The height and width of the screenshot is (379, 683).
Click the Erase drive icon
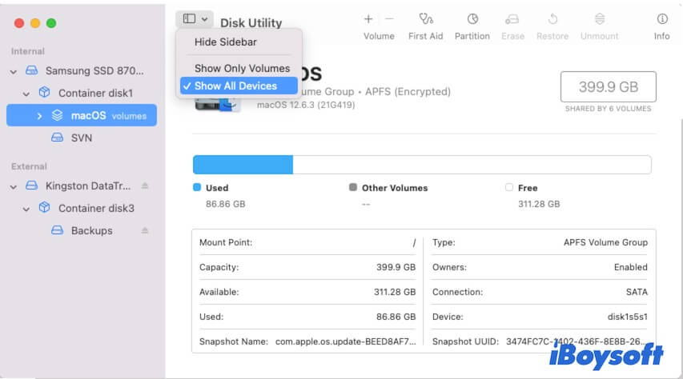click(512, 19)
